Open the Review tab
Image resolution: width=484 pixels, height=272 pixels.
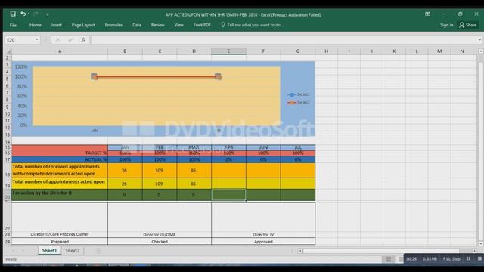point(158,25)
